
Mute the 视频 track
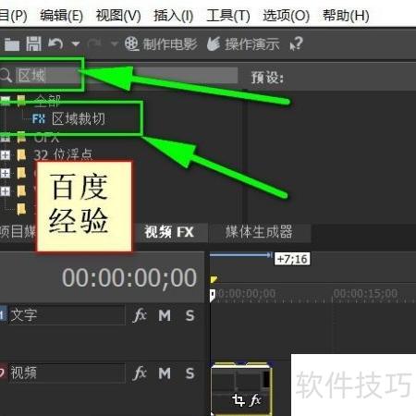click(x=165, y=373)
